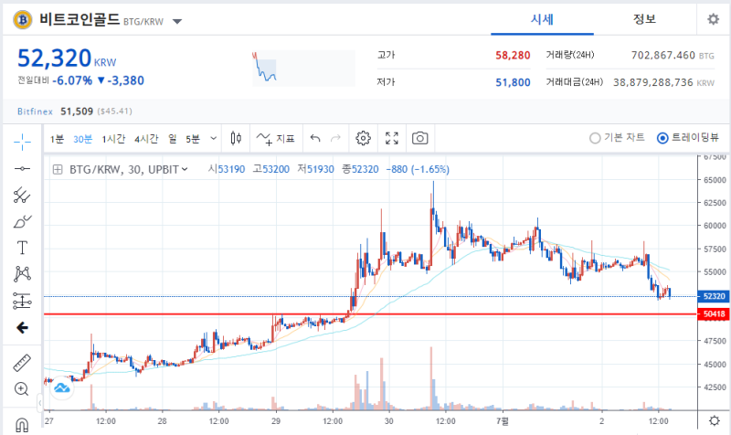Choose the pitchfork drawing tool
Image resolution: width=731 pixels, height=435 pixels.
(x=22, y=195)
